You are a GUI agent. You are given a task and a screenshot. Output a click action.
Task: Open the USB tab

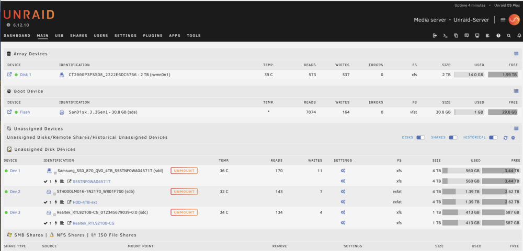(60, 35)
